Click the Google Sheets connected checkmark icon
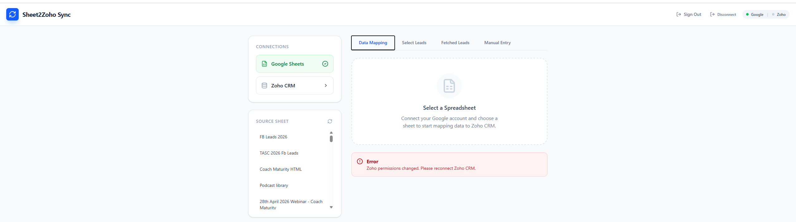 point(325,64)
